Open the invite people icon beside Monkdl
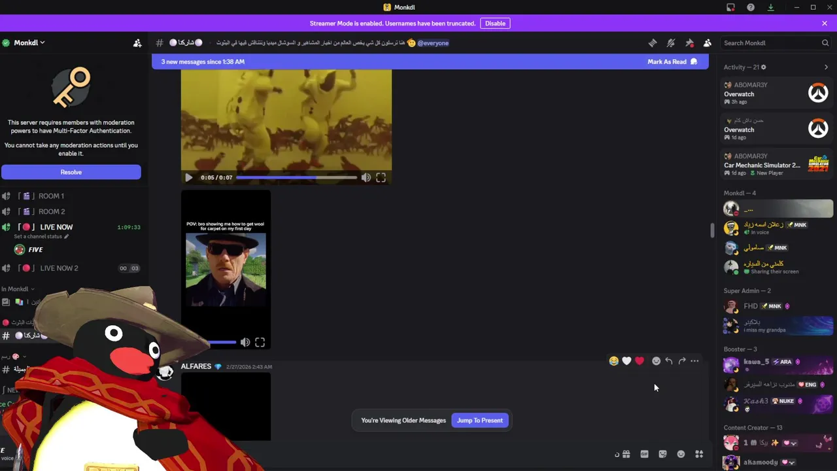This screenshot has height=471, width=837. point(137,43)
